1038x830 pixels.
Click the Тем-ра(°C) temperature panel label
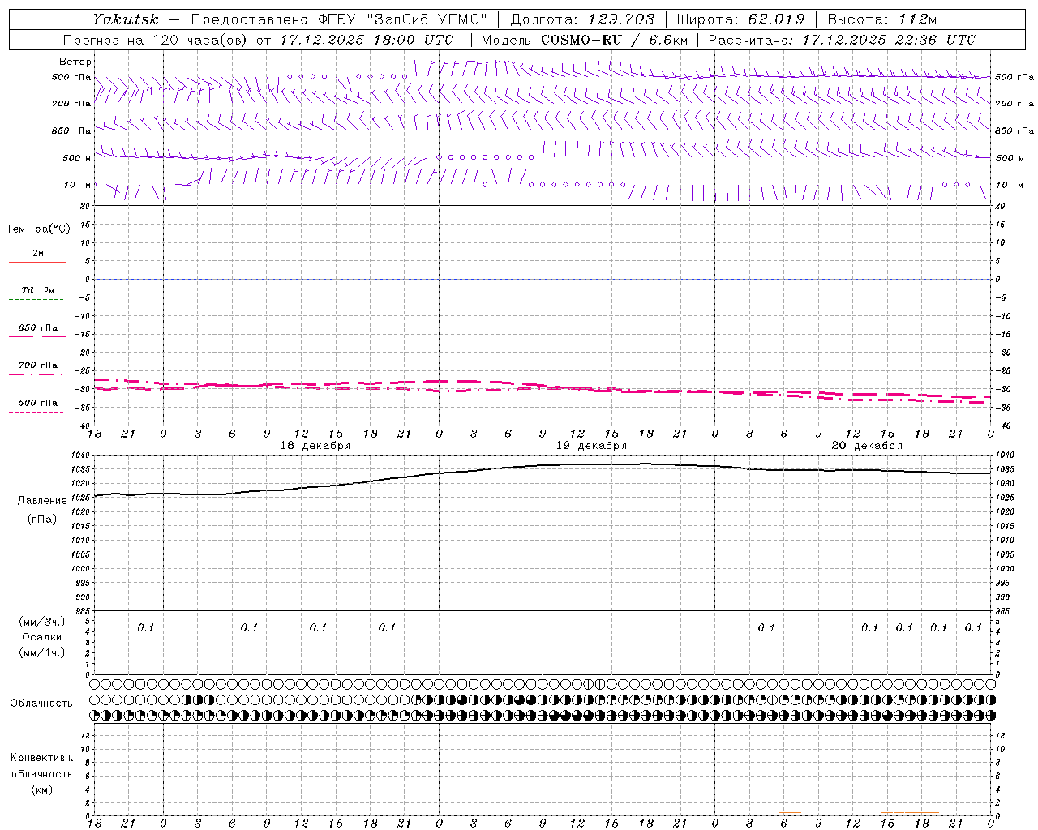click(x=38, y=229)
